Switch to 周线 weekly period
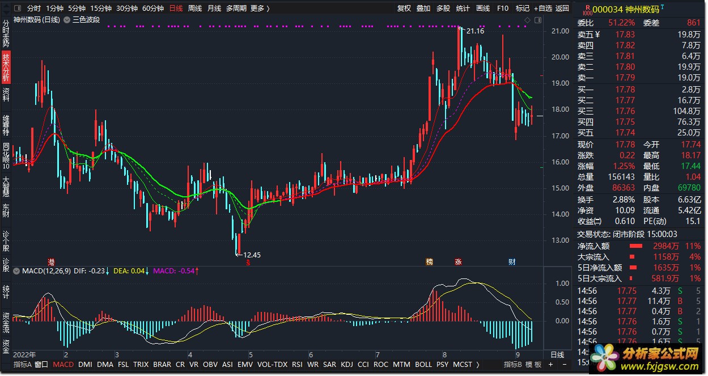708x376 pixels. pyautogui.click(x=195, y=9)
